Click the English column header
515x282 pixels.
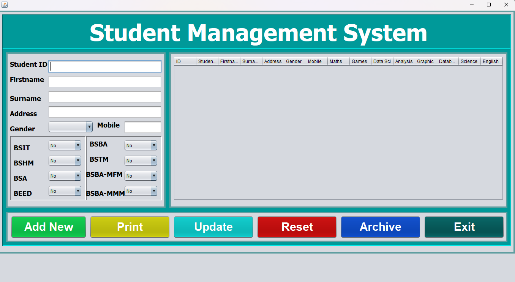[491, 61]
